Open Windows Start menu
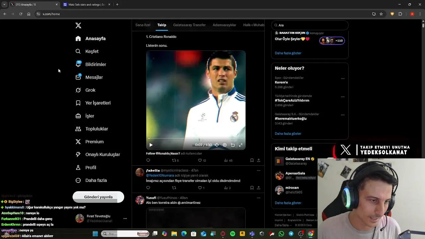 point(95,234)
